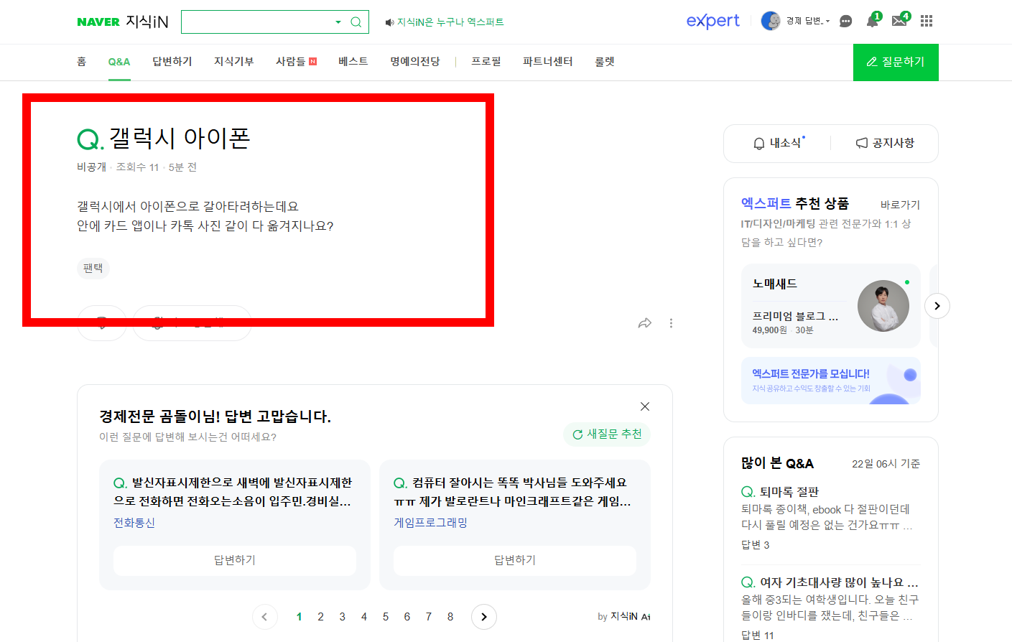Click 답변하기 under the 컴퓨터 question

coord(515,560)
